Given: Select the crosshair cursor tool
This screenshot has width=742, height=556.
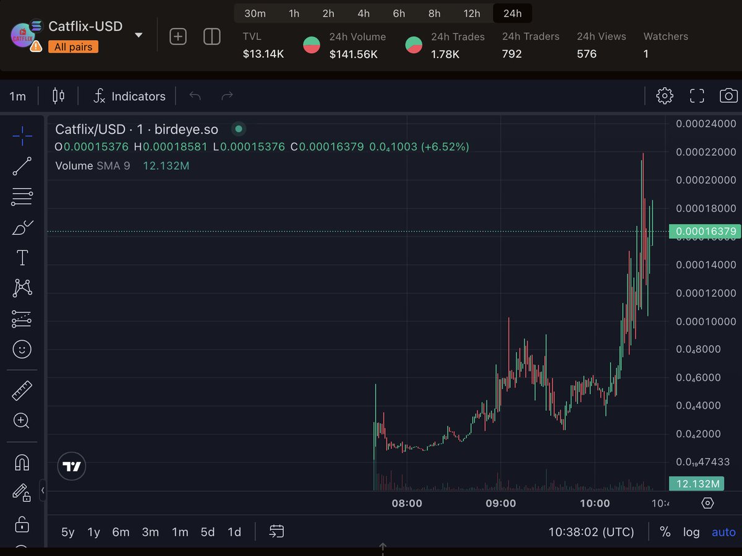Looking at the screenshot, I should (22, 136).
